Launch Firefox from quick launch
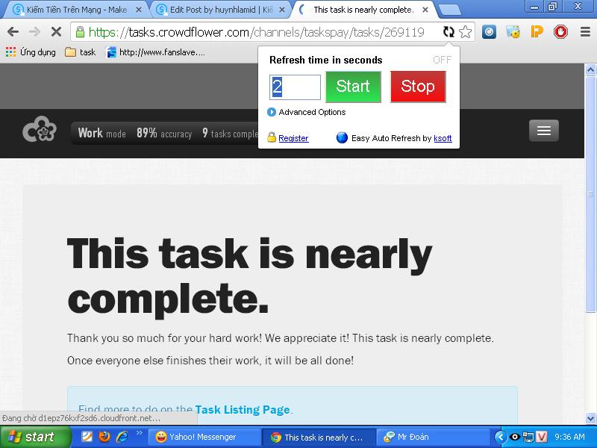 pyautogui.click(x=104, y=437)
